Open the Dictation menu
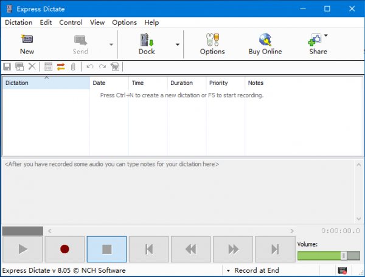 click(x=19, y=22)
